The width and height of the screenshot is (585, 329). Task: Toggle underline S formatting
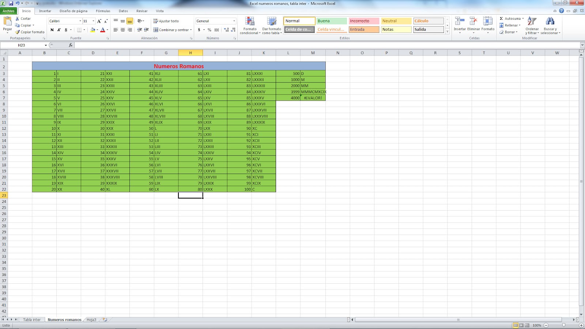pyautogui.click(x=66, y=30)
